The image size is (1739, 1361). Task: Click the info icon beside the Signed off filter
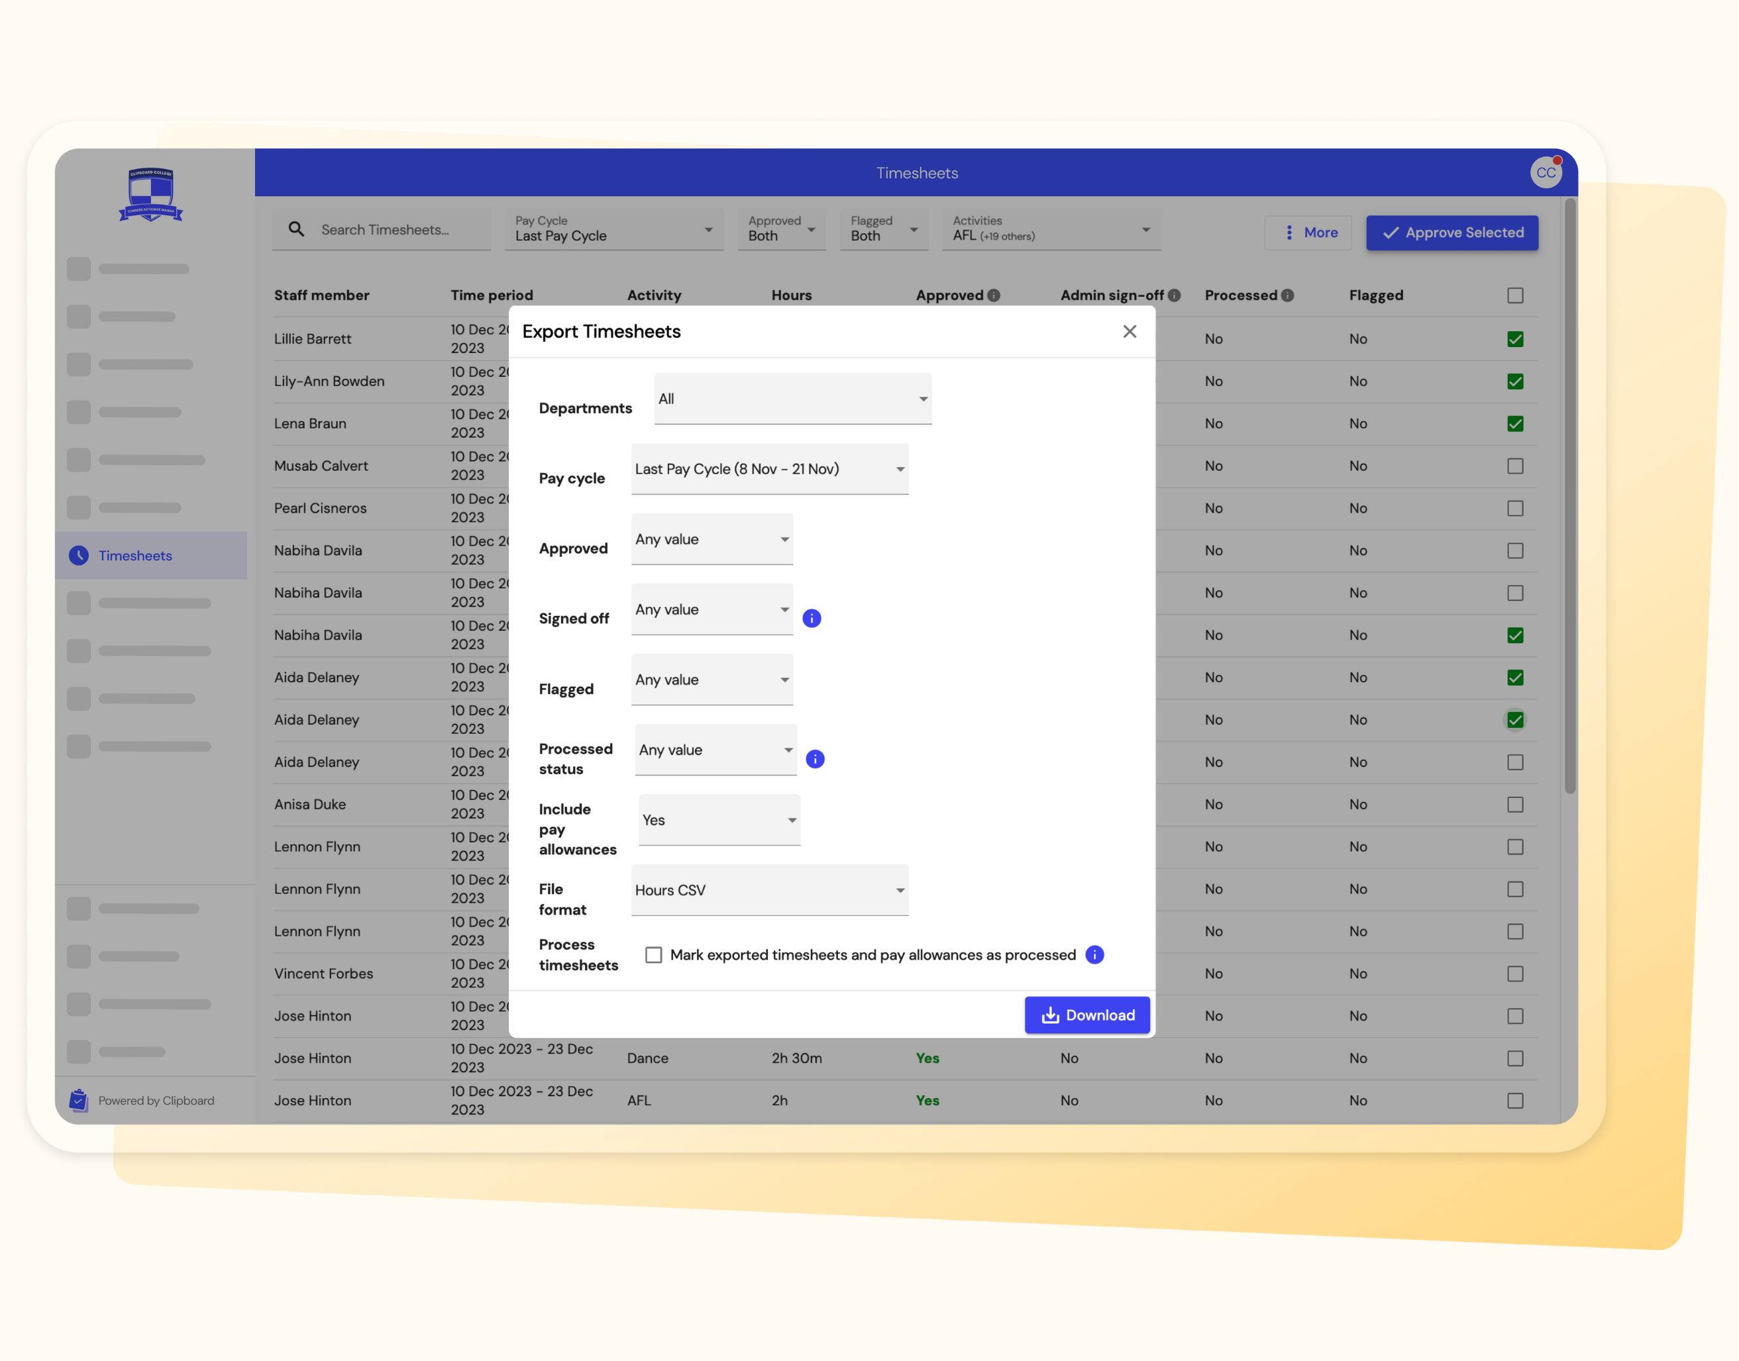812,617
